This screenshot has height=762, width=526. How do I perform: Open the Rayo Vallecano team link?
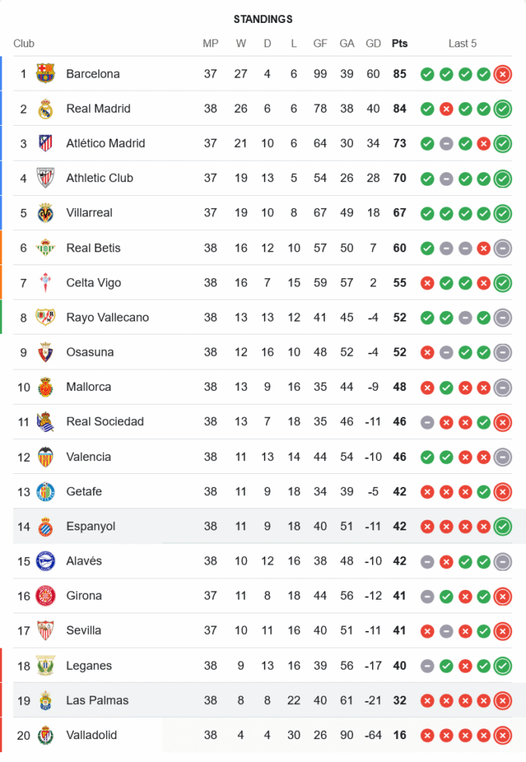(x=107, y=318)
